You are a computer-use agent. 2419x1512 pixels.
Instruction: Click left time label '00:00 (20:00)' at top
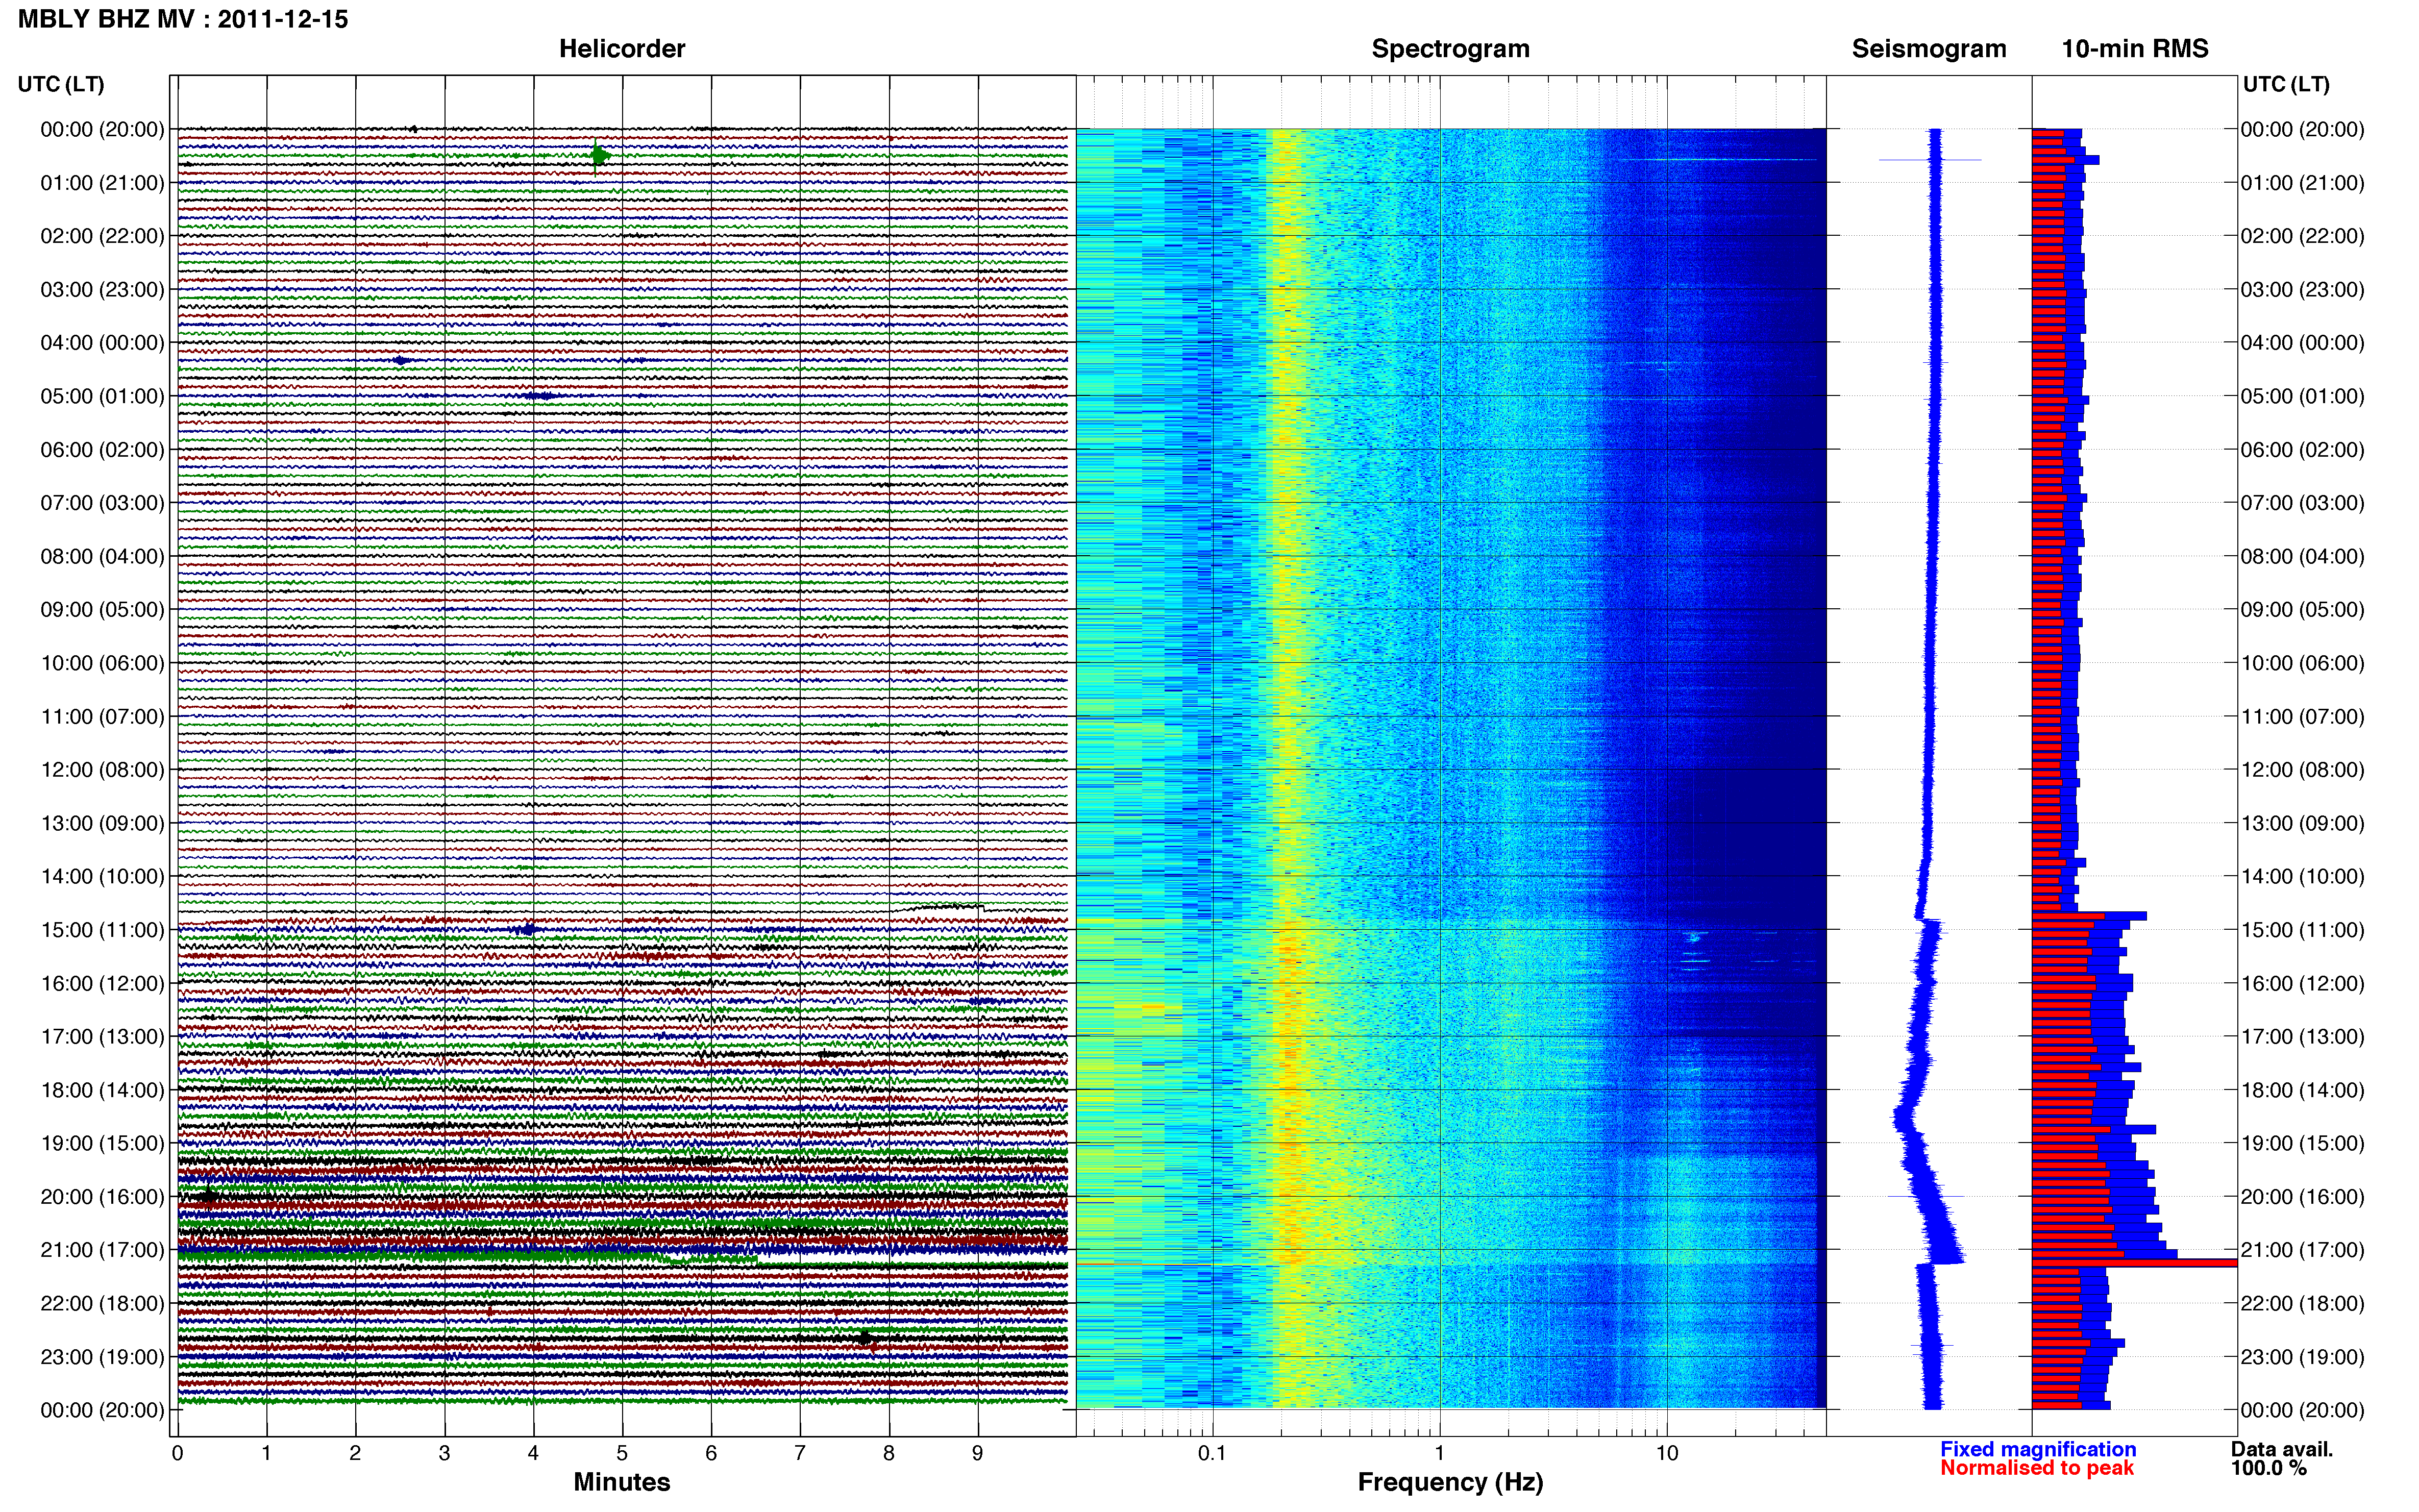point(102,129)
